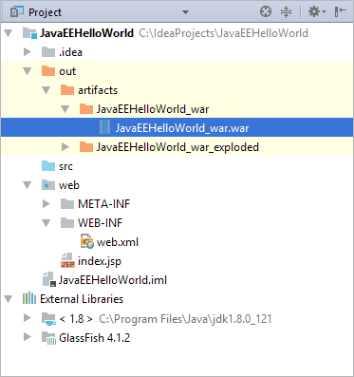Image resolution: width=354 pixels, height=377 pixels.
Task: Select the artifacts tree row
Action: pyautogui.click(x=177, y=90)
